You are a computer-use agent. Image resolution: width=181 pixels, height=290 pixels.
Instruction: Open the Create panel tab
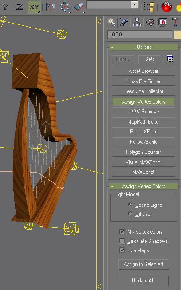[x=112, y=22]
